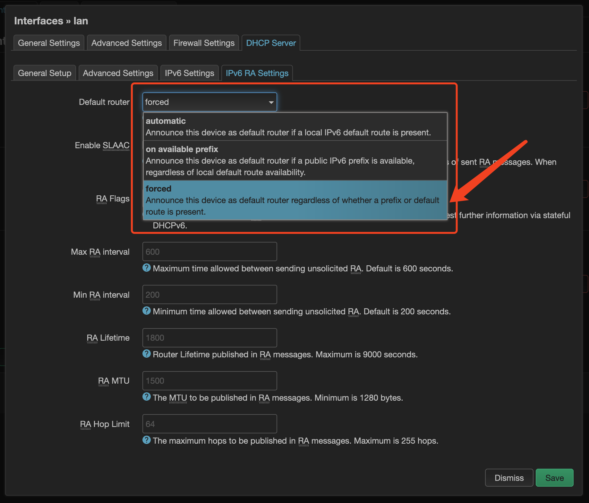
Task: Select Advanced Settings sub-tab under DHCP Server
Action: 118,73
